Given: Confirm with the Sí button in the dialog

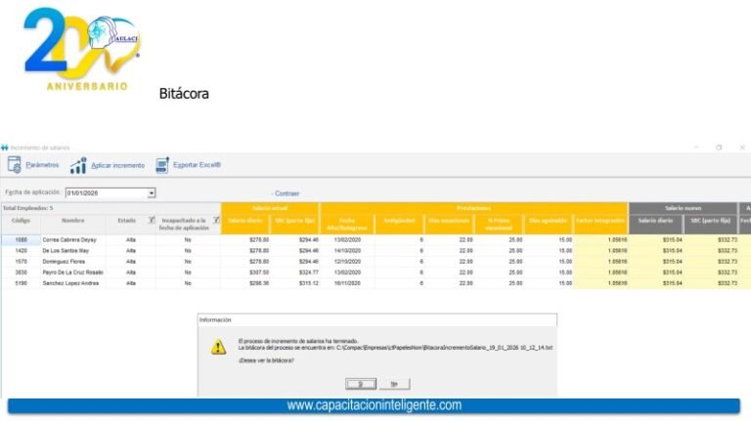Looking at the screenshot, I should (x=361, y=384).
